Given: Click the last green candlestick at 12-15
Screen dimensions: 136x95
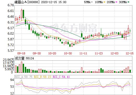Looking at the screenshot, I should (130, 31).
